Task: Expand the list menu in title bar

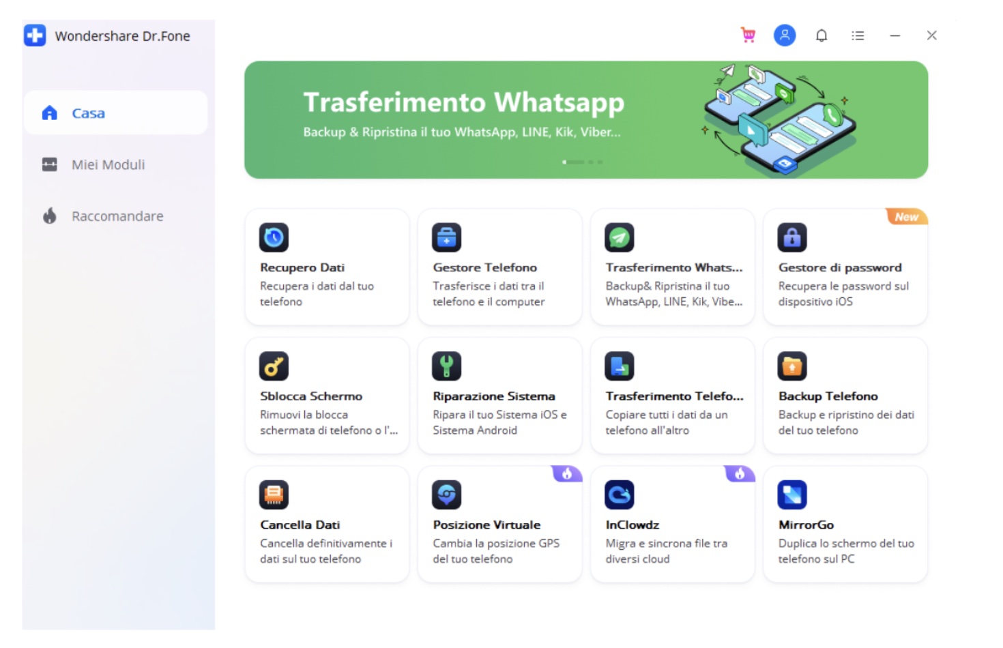Action: (858, 35)
